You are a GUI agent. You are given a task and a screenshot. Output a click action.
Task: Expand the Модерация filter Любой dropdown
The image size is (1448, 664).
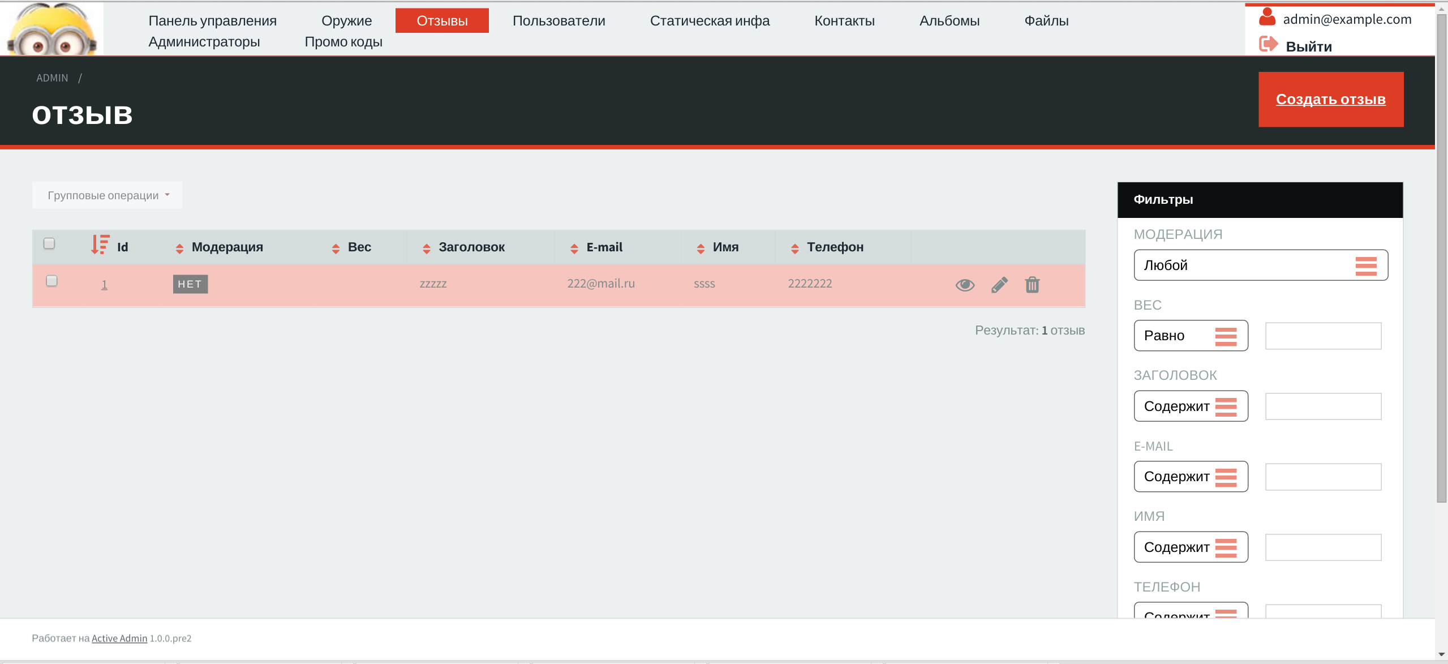(1260, 265)
